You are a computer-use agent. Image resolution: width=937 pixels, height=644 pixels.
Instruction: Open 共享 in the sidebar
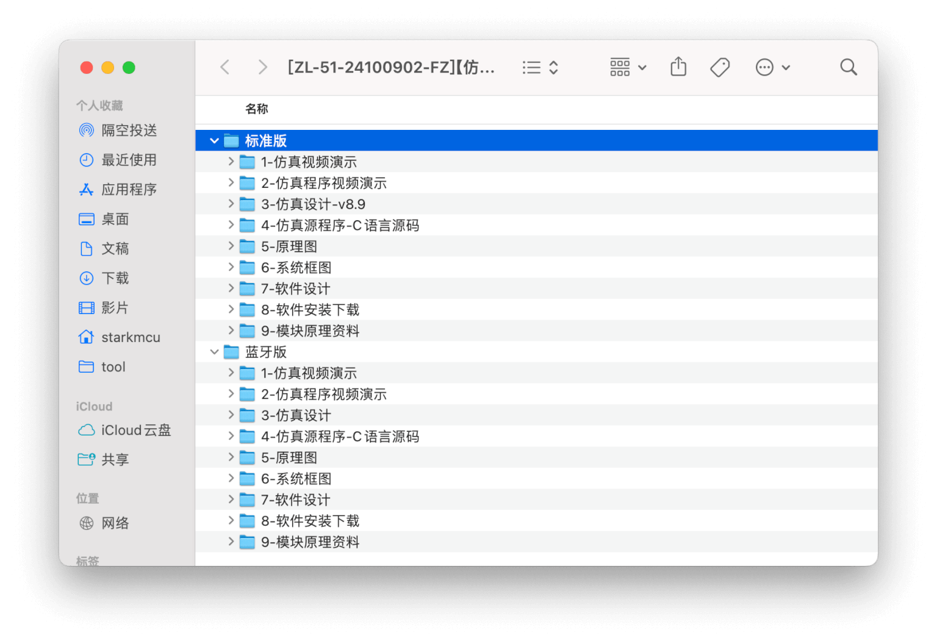pos(104,459)
